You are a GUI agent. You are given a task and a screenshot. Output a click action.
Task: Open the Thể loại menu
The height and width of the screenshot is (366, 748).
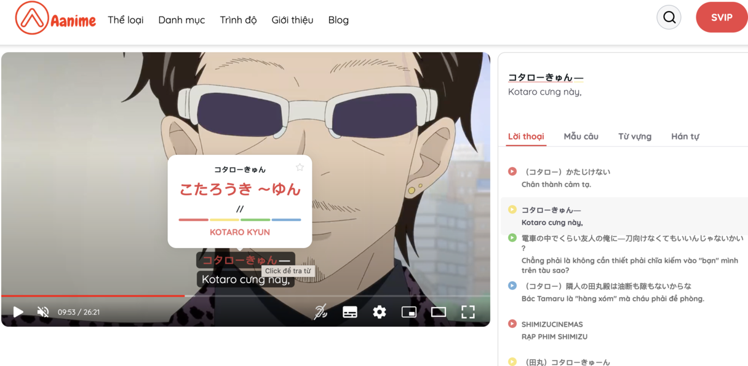point(125,20)
